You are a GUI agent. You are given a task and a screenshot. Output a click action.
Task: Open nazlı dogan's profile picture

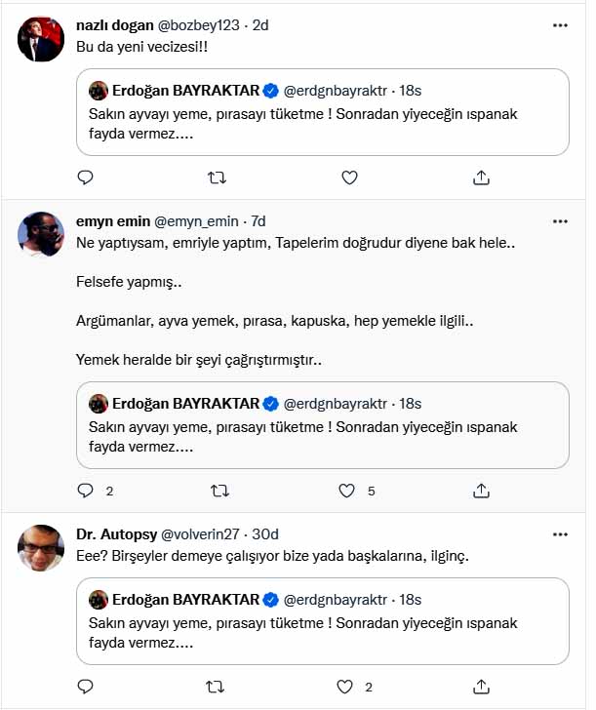[41, 40]
